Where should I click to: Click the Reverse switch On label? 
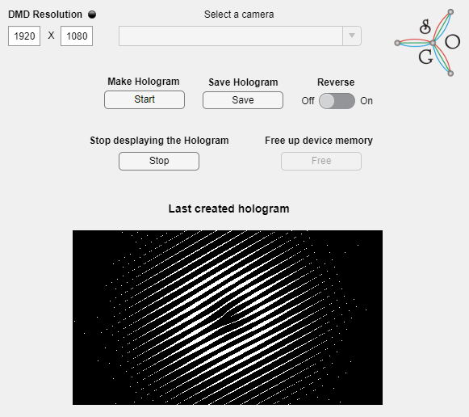coord(366,101)
